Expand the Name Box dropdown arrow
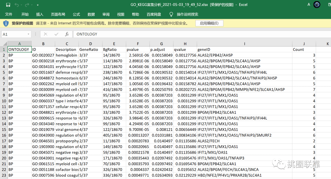This screenshot has height=179, width=331. click(28, 34)
